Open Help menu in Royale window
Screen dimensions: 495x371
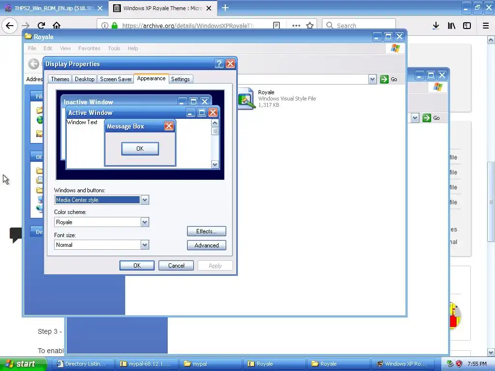pyautogui.click(x=132, y=48)
